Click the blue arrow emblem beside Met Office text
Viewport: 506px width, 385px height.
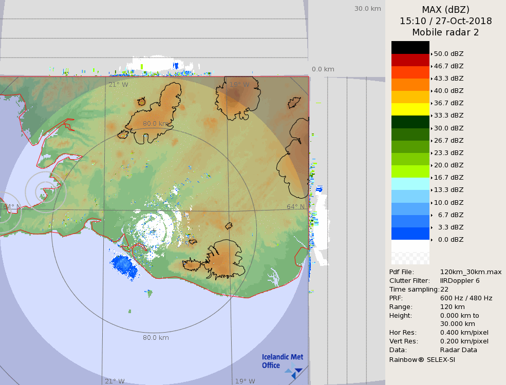click(x=294, y=372)
